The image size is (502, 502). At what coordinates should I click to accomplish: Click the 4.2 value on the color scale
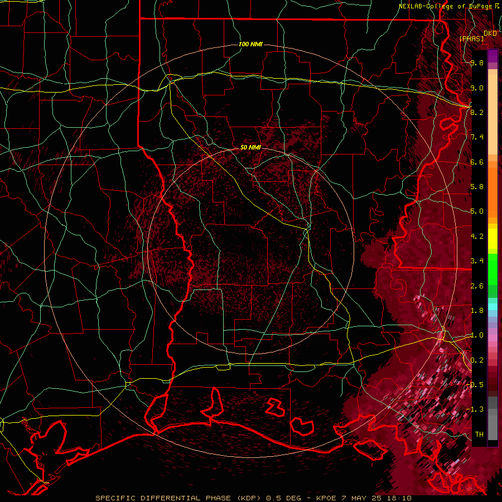click(x=477, y=236)
